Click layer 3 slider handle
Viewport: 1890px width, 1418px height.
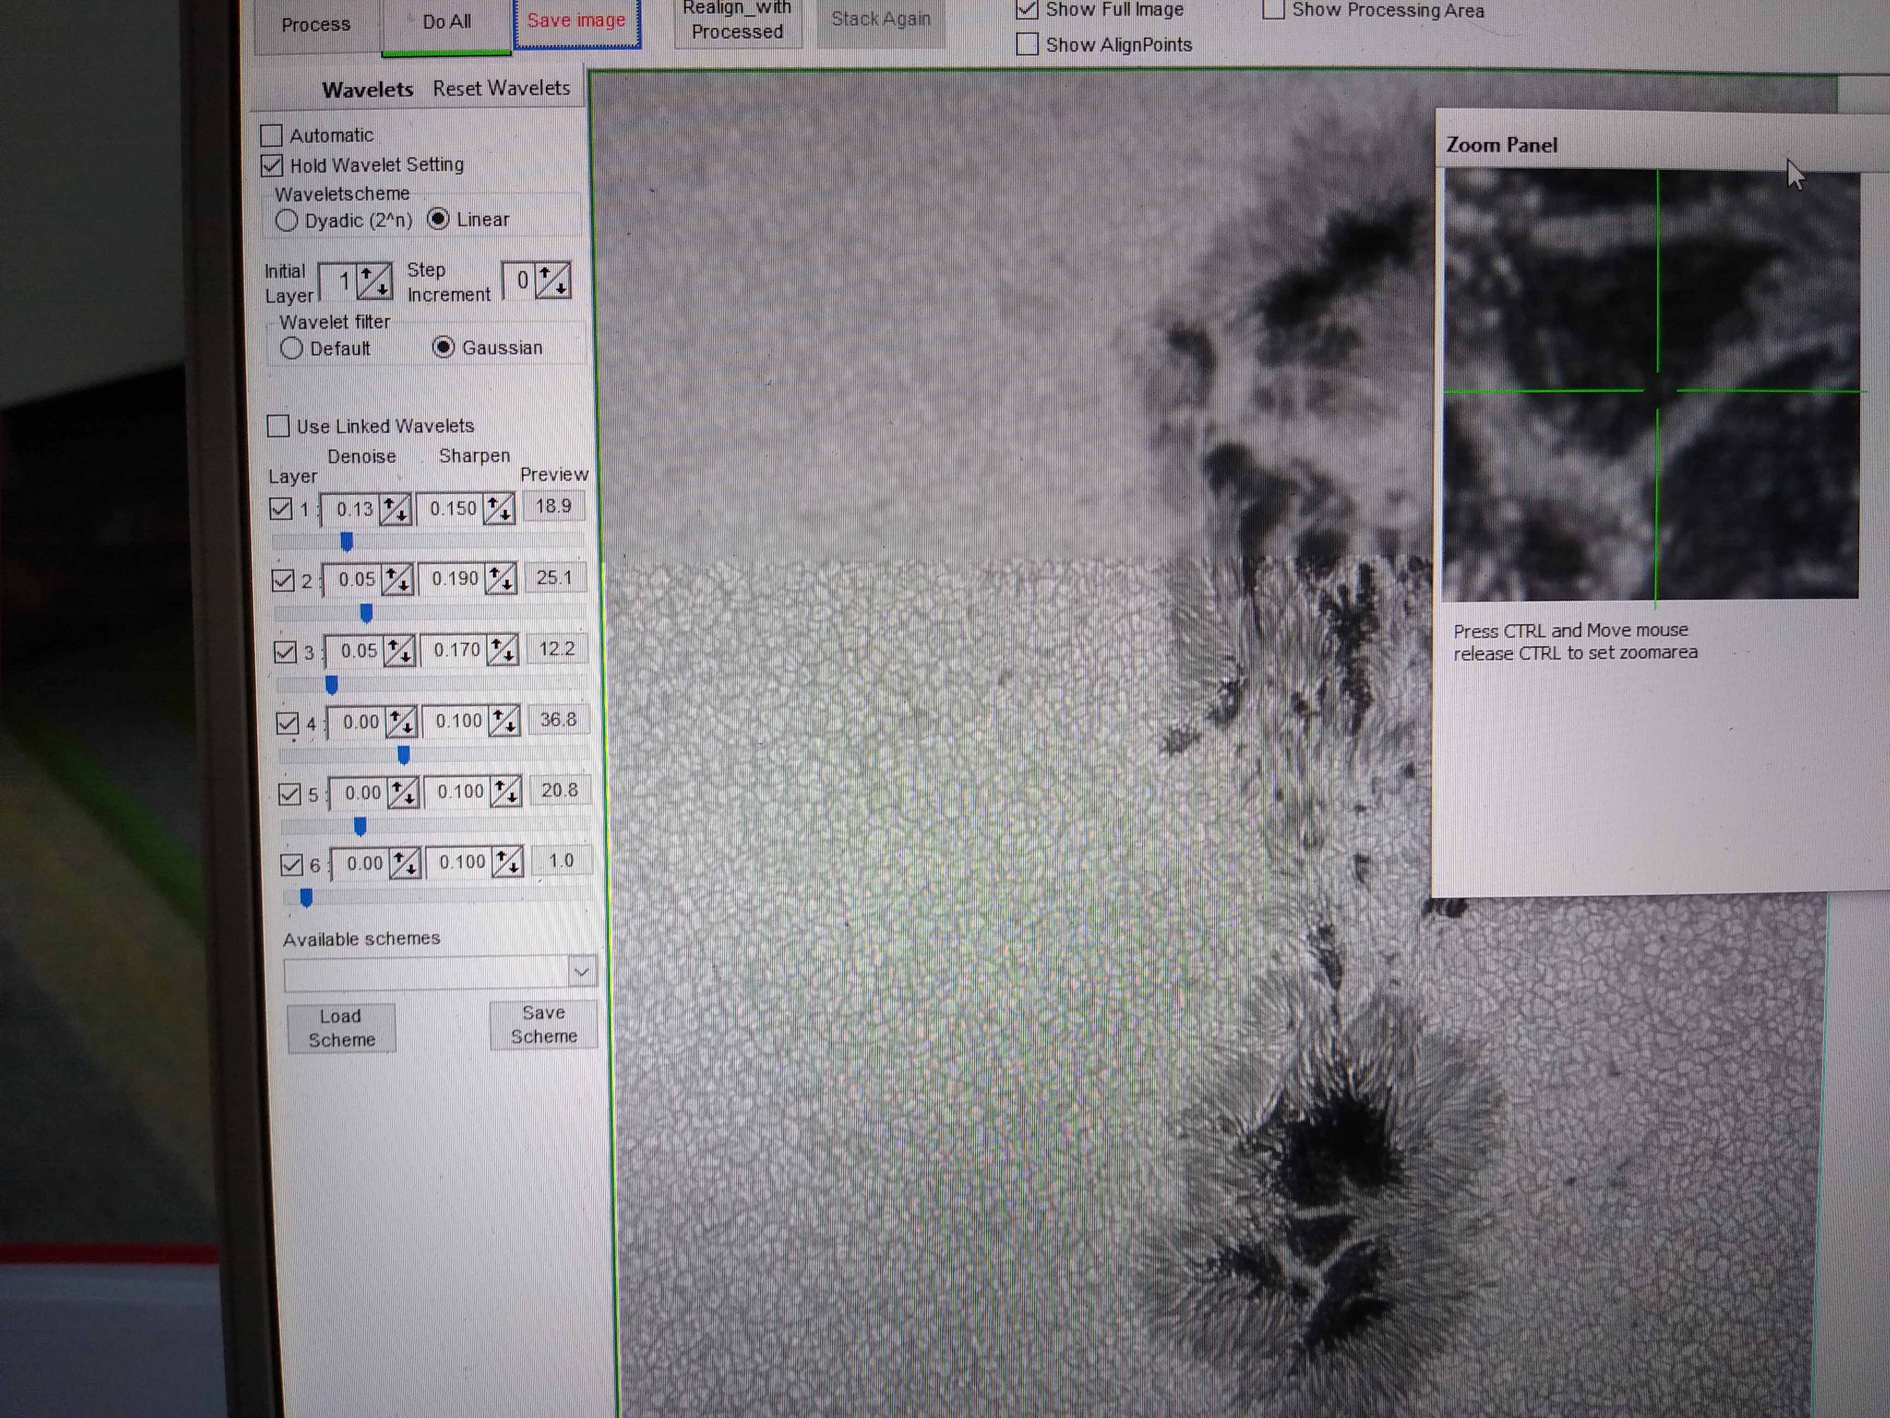pos(331,685)
